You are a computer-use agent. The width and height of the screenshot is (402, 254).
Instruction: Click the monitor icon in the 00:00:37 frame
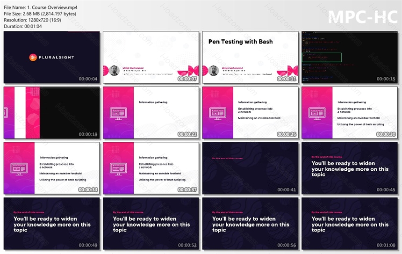[x=118, y=169]
